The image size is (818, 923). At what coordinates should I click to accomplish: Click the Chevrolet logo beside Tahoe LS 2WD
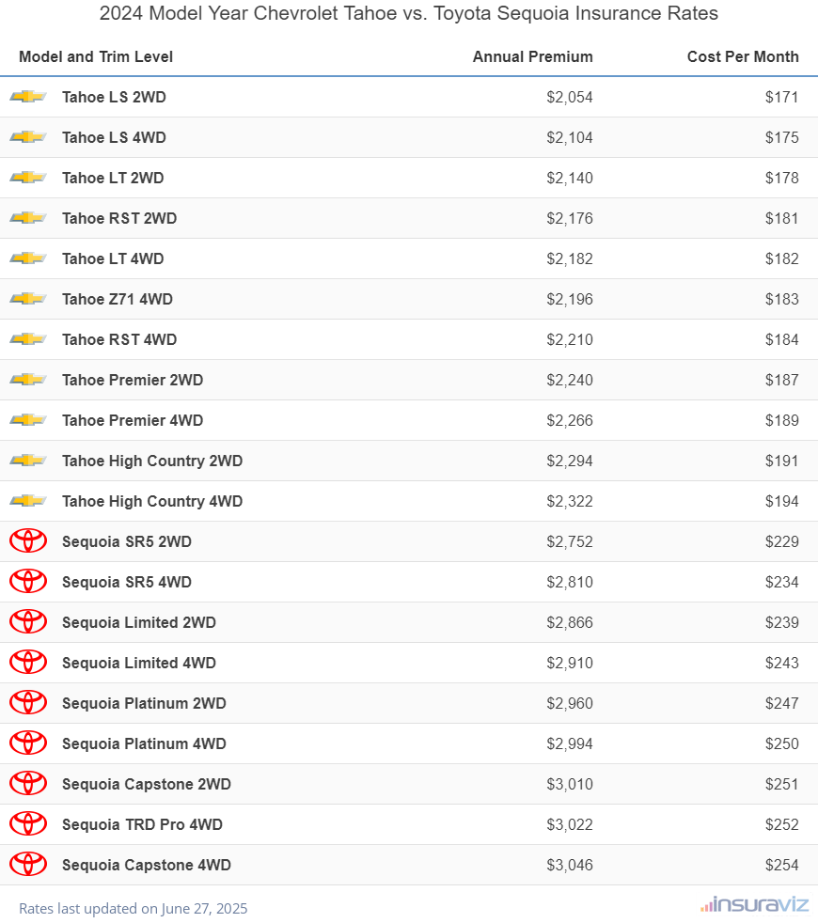click(28, 97)
